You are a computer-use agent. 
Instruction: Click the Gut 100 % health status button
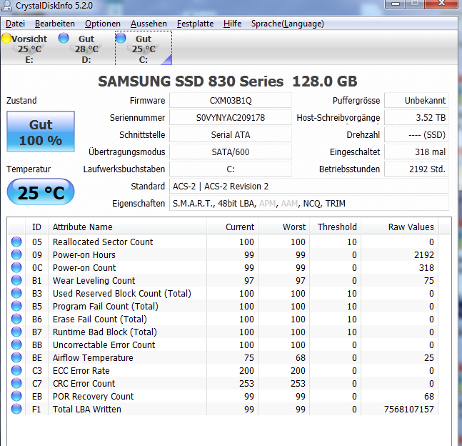(x=41, y=132)
